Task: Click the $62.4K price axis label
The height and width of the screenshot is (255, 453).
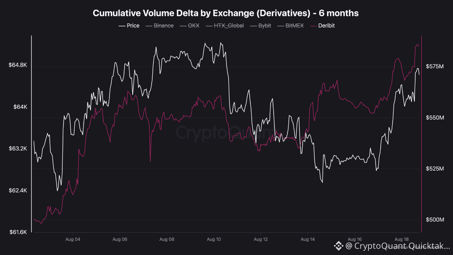Action: click(18, 191)
